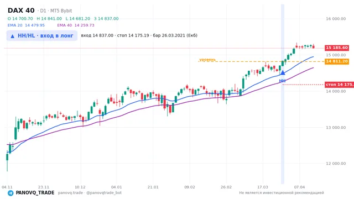Click the blue HH text under the triangle
Viewport: 354px width, 199px height.
tap(282, 81)
